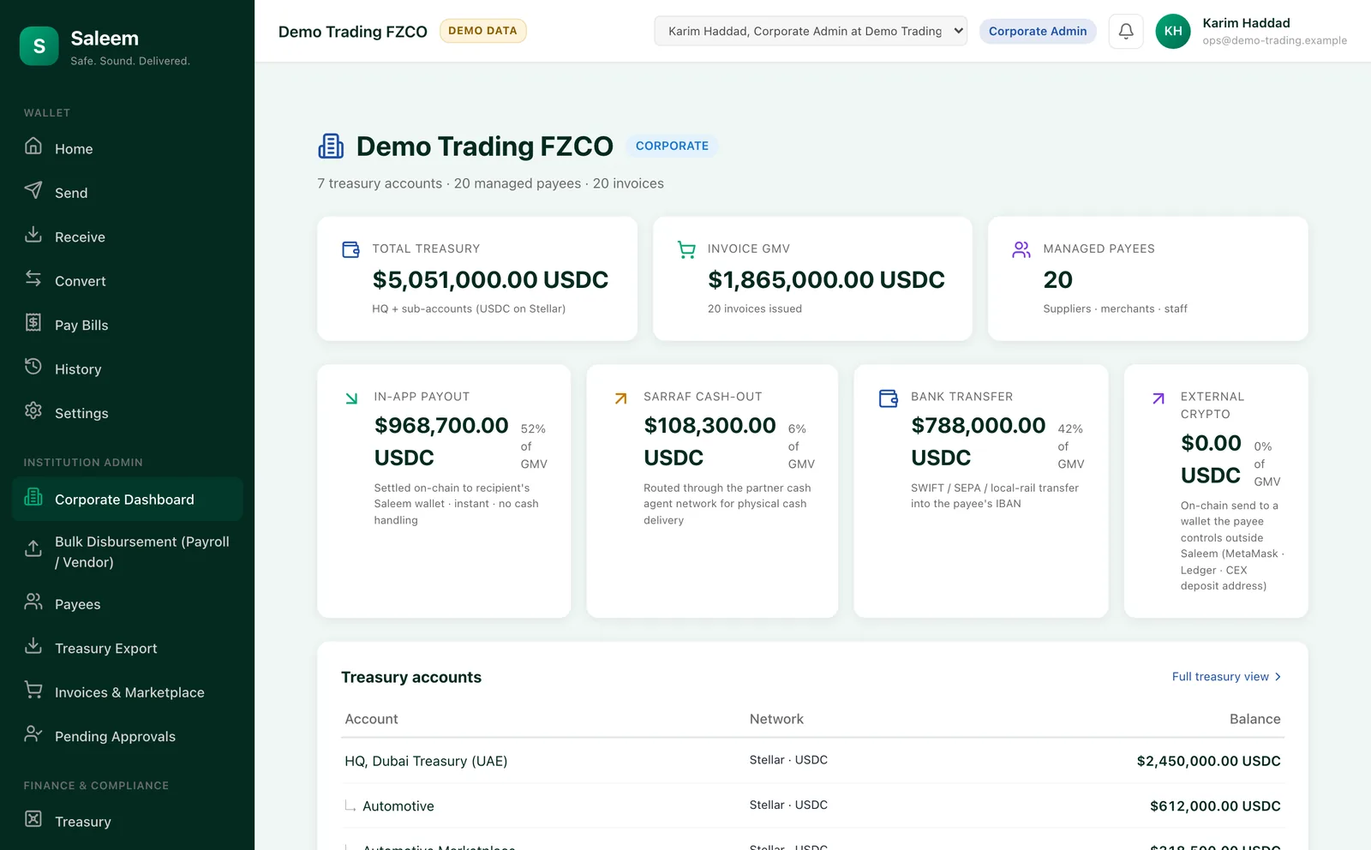Screen dimensions: 1371x850
Task: Click the Total Treasury card
Action: (x=477, y=278)
